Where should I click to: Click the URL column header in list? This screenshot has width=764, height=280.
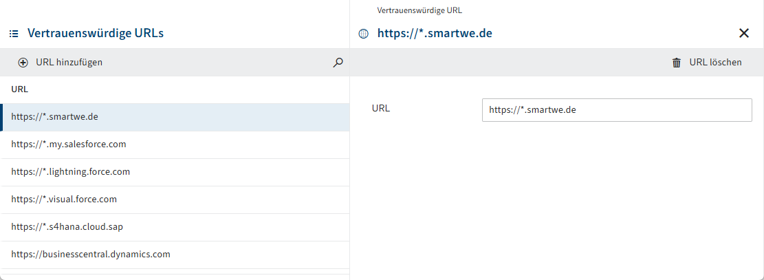tap(19, 89)
